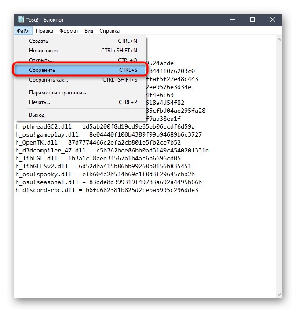Click the scrollbar down arrow
296x312 pixels.
[x=279, y=294]
